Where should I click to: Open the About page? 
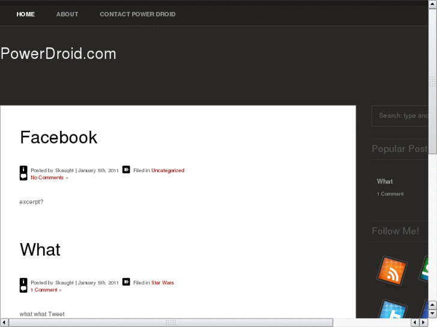pos(67,14)
